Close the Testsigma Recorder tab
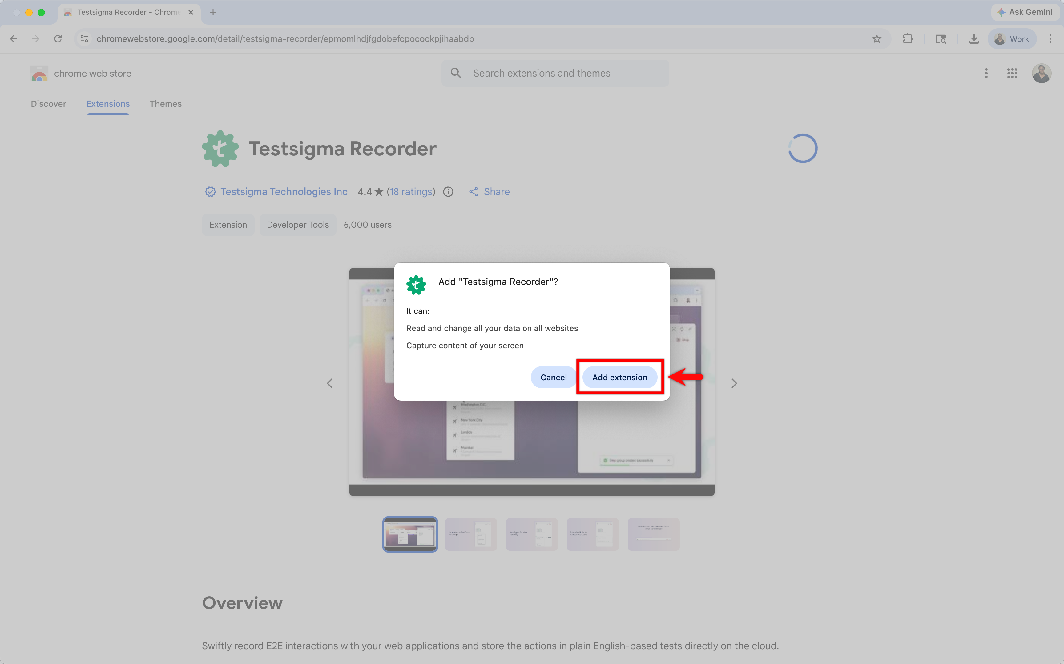Image resolution: width=1064 pixels, height=664 pixels. (x=191, y=12)
